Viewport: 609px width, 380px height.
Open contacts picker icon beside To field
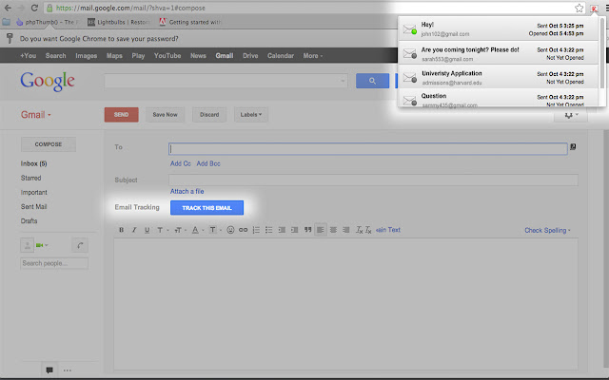click(x=573, y=147)
